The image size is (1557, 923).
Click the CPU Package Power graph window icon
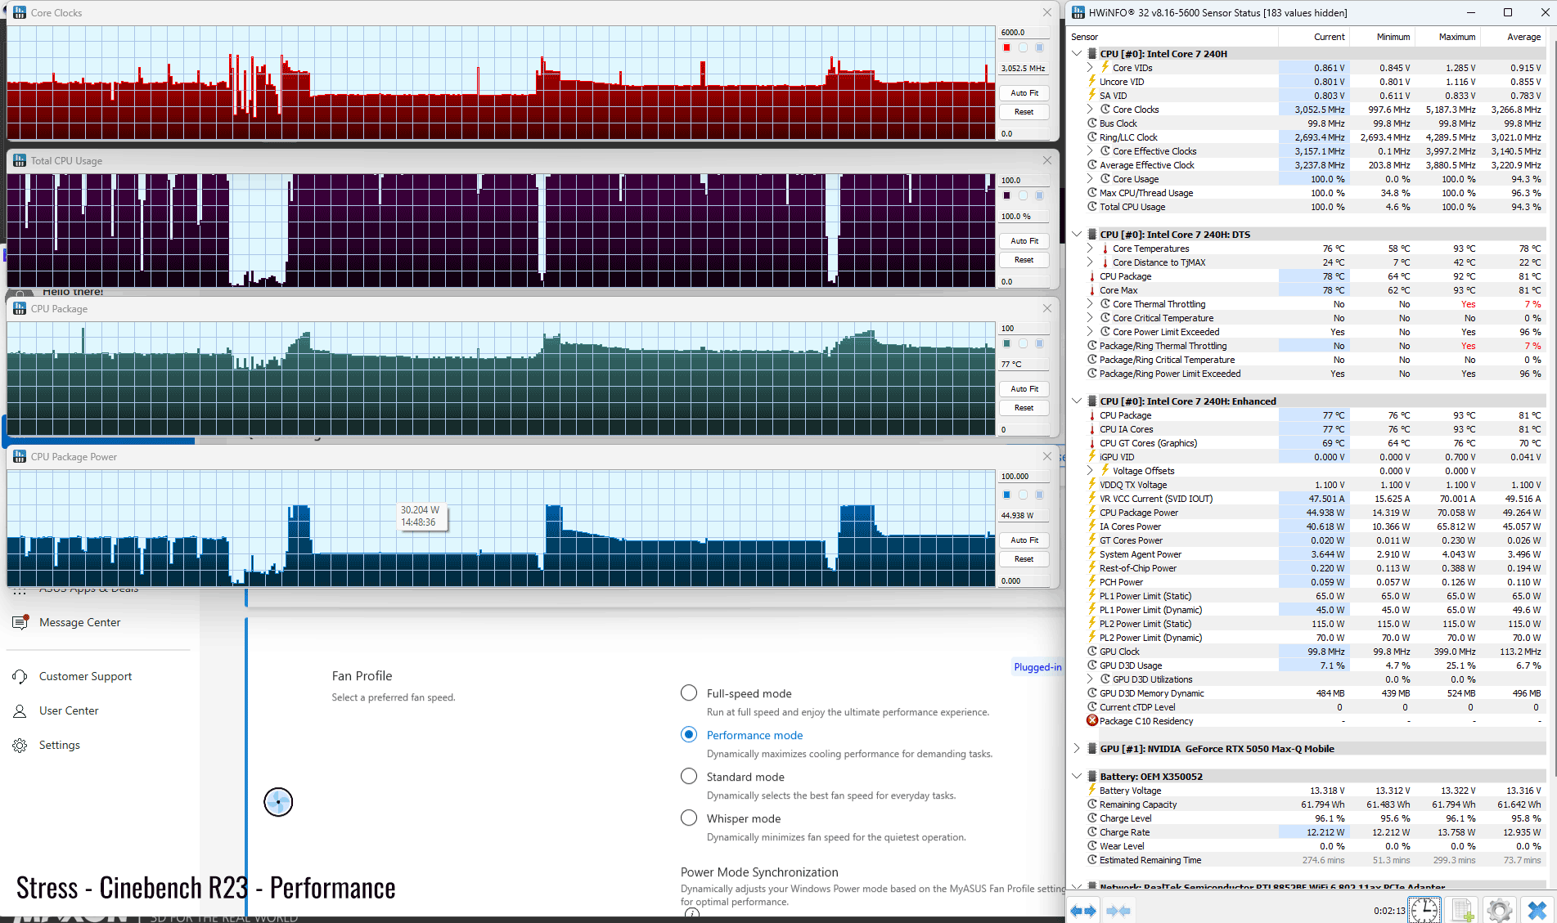[x=20, y=457]
